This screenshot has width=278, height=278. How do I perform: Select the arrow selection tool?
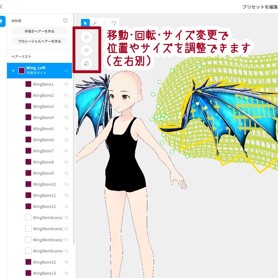(x=86, y=23)
